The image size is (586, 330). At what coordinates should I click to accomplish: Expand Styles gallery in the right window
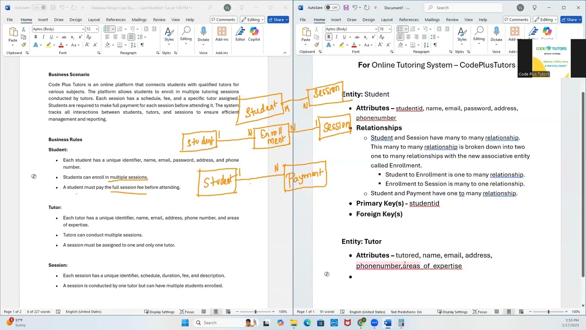tap(462, 34)
